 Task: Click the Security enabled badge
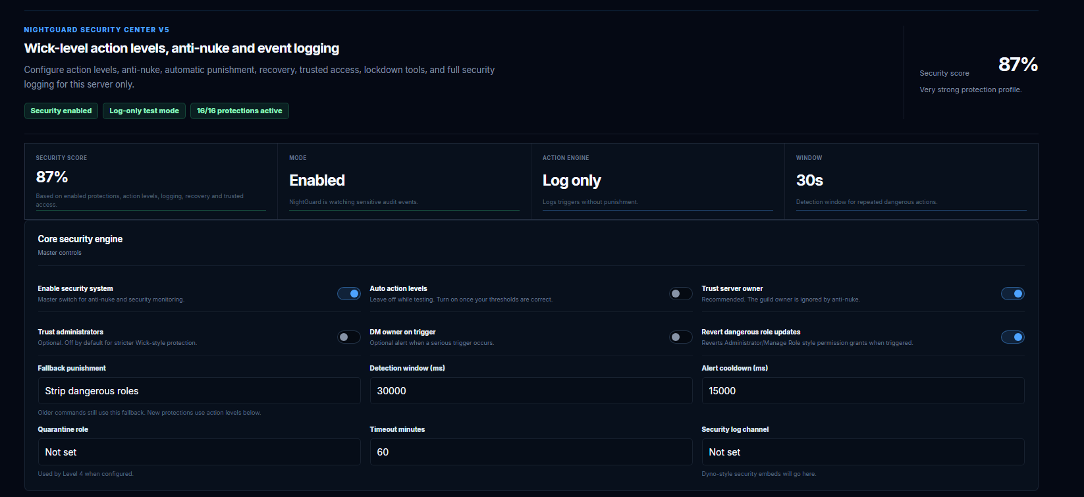[61, 111]
